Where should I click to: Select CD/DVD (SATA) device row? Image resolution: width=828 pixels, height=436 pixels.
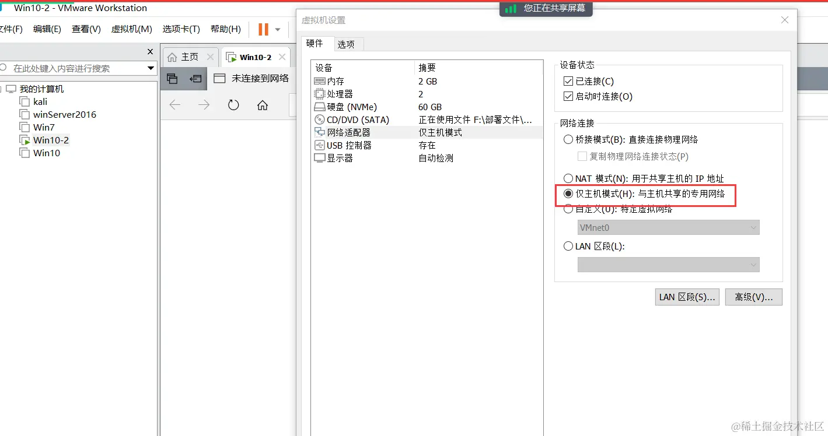[x=427, y=120]
